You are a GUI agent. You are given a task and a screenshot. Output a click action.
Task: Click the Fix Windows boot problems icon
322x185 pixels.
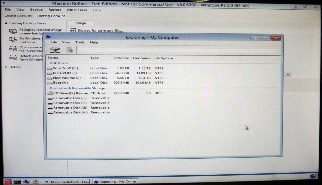pos(13,40)
